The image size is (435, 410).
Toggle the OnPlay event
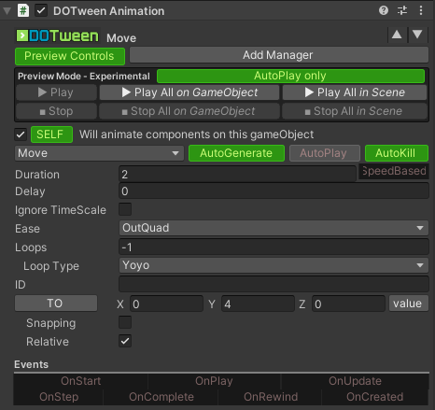214,381
